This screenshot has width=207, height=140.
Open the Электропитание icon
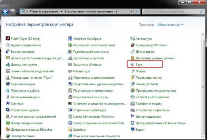8,136
